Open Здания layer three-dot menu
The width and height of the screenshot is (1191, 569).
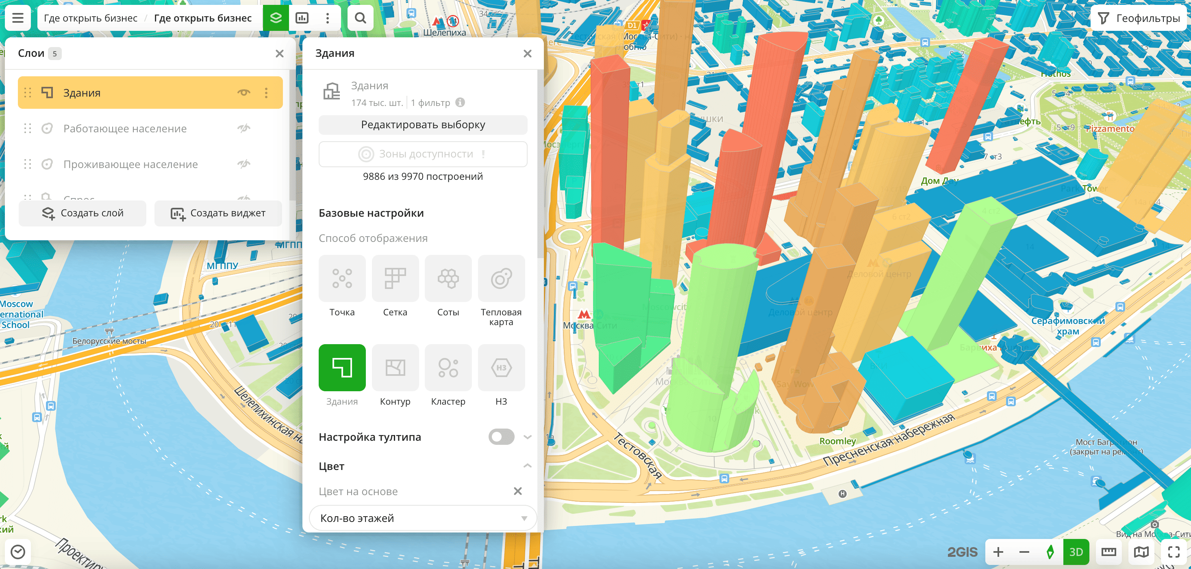point(266,93)
